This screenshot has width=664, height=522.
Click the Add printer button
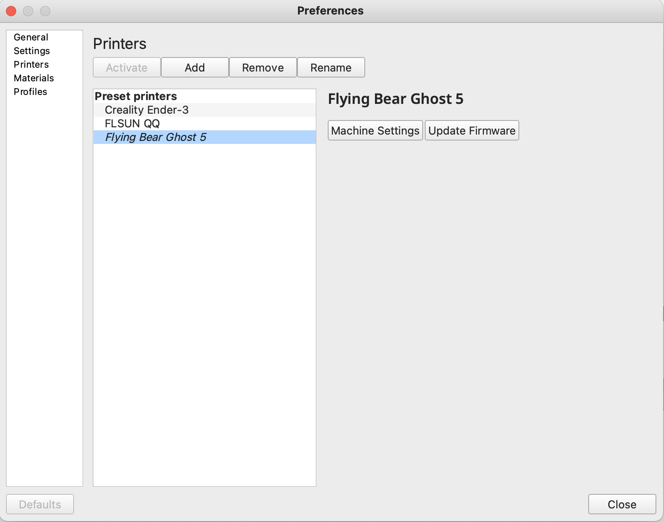coord(195,67)
